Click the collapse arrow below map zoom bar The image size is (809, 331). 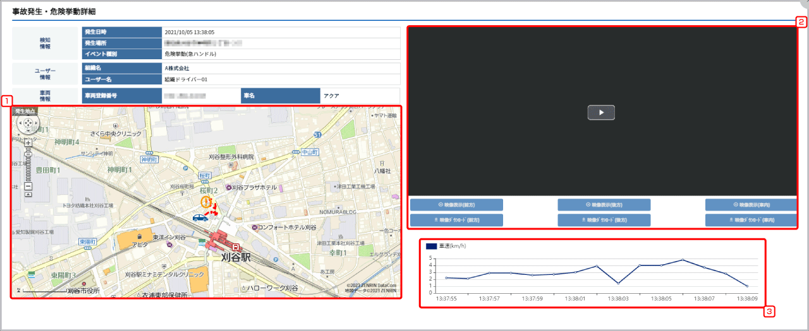tap(28, 194)
